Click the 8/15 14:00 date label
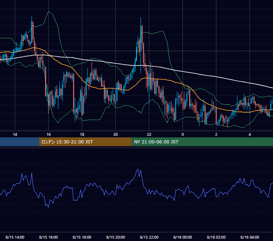The height and width of the screenshot is (241, 273). [x=15, y=237]
